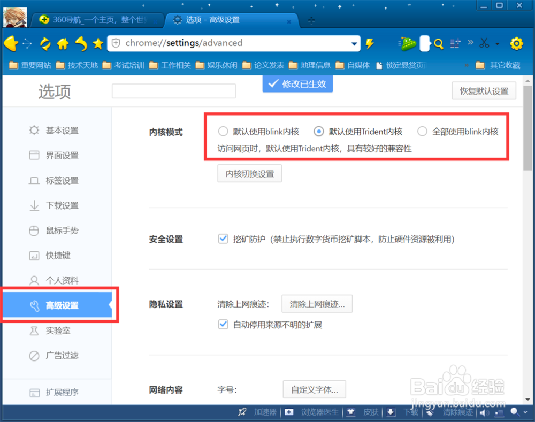Open the yellow gear settings menu
The height and width of the screenshot is (422, 535).
pyautogui.click(x=516, y=43)
